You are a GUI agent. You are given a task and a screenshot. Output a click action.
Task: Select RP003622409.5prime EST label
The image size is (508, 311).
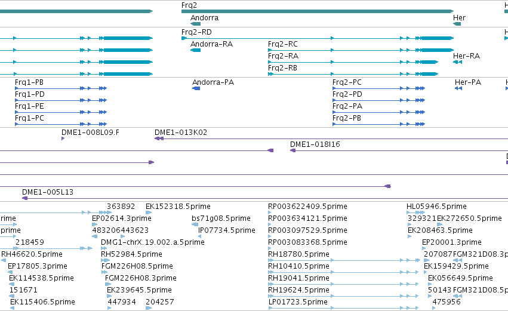tap(307, 207)
